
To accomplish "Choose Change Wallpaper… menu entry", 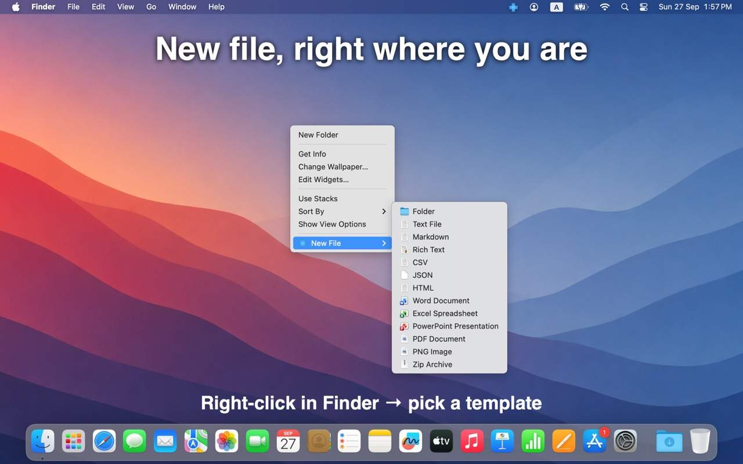I will [x=342, y=166].
